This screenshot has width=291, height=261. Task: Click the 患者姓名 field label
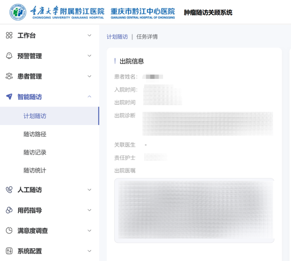(x=126, y=76)
